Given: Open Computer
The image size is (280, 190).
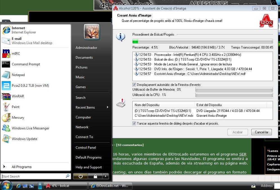Looking at the screenshot, I should coord(92,117).
